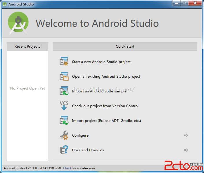
Task: Expand the Configure submenu arrow
Action: 186,135
